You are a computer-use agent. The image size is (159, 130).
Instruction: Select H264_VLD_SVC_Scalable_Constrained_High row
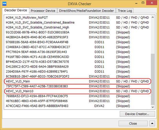(77, 27)
